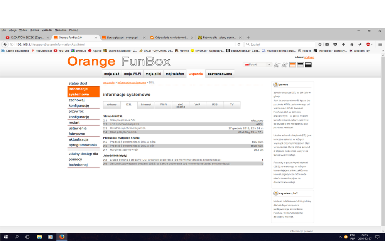Switch to the Wi-Fi information tab
The height and width of the screenshot is (241, 385).
[163, 105]
